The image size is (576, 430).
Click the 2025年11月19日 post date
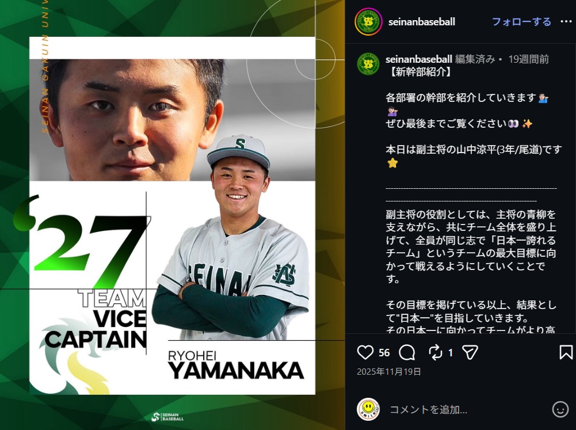coord(389,371)
